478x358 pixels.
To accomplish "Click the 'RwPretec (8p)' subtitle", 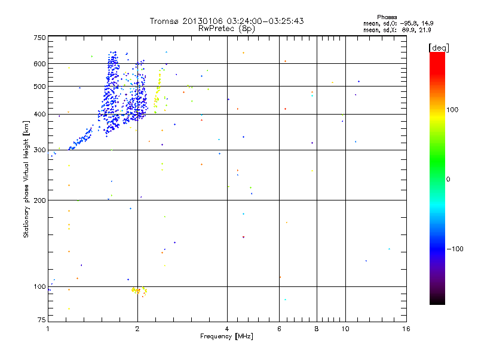I will pyautogui.click(x=226, y=29).
